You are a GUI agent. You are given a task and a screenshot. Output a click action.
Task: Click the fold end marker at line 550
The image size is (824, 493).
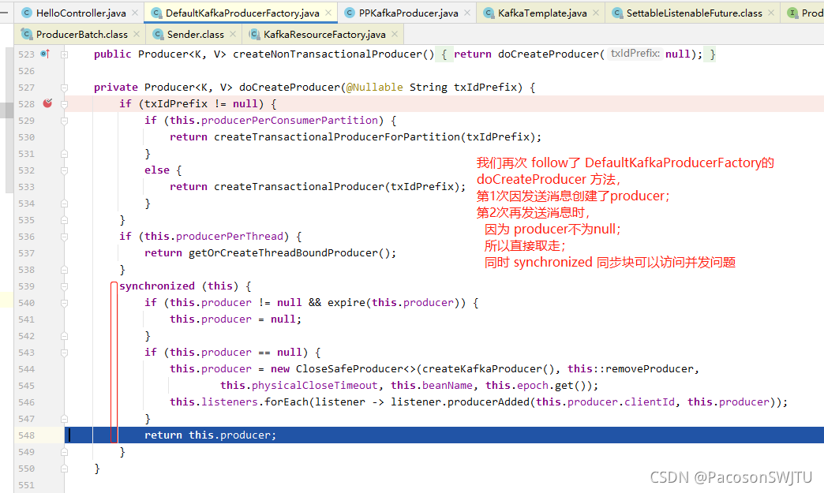pyautogui.click(x=64, y=469)
